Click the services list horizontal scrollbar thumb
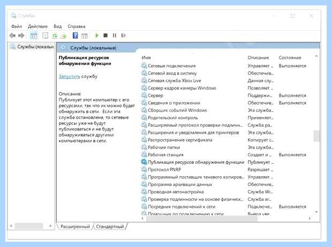The width and height of the screenshot is (332, 247). (x=202, y=219)
